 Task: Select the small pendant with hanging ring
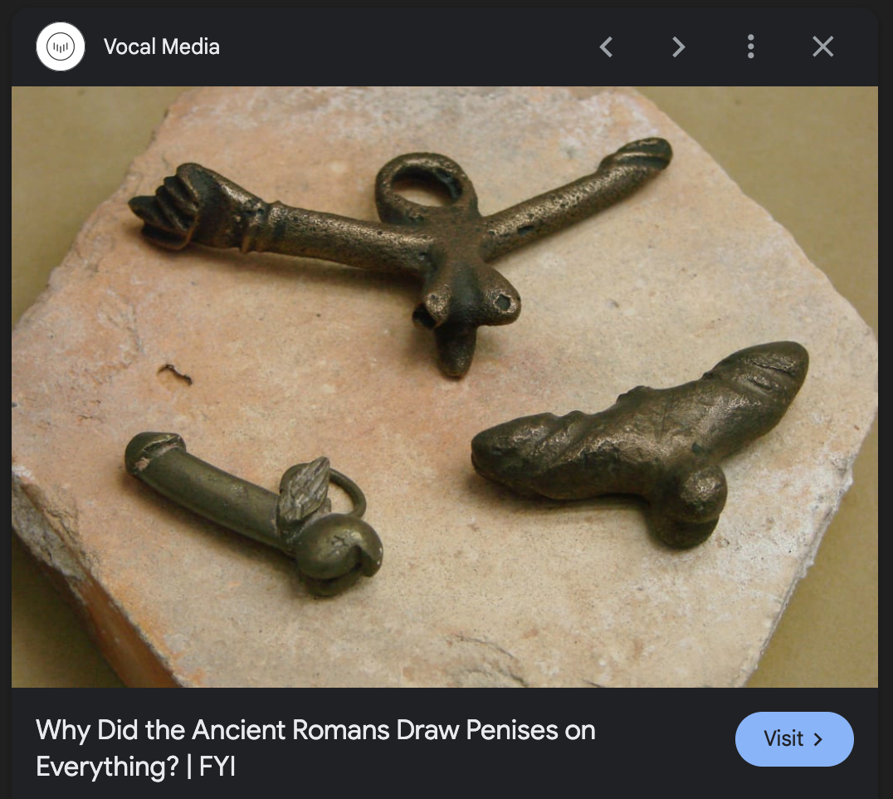click(x=255, y=512)
